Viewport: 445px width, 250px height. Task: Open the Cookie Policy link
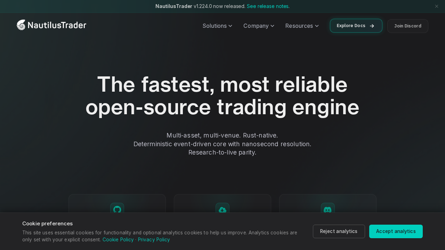pyautogui.click(x=118, y=240)
